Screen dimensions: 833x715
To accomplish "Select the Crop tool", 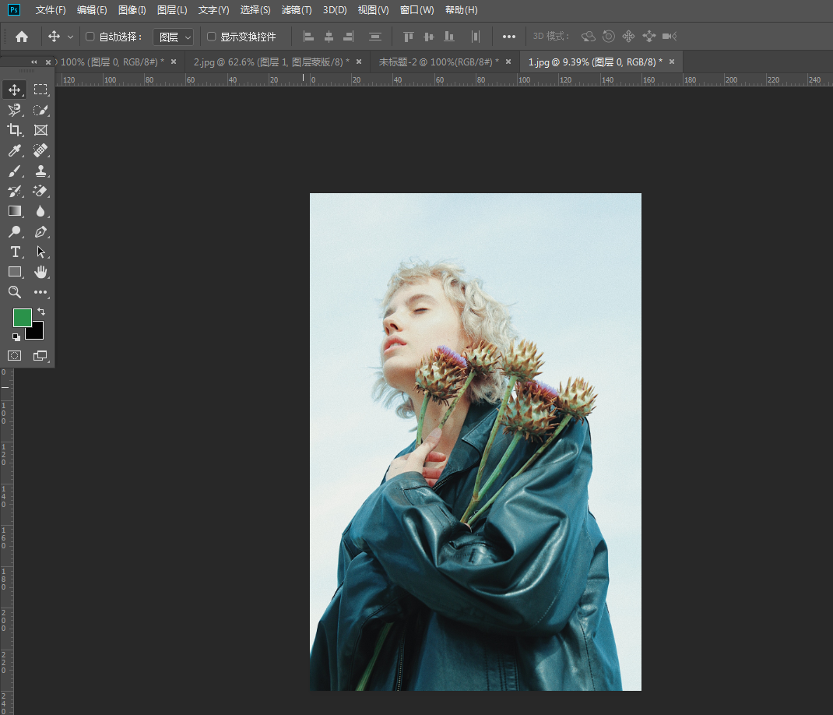I will point(15,130).
